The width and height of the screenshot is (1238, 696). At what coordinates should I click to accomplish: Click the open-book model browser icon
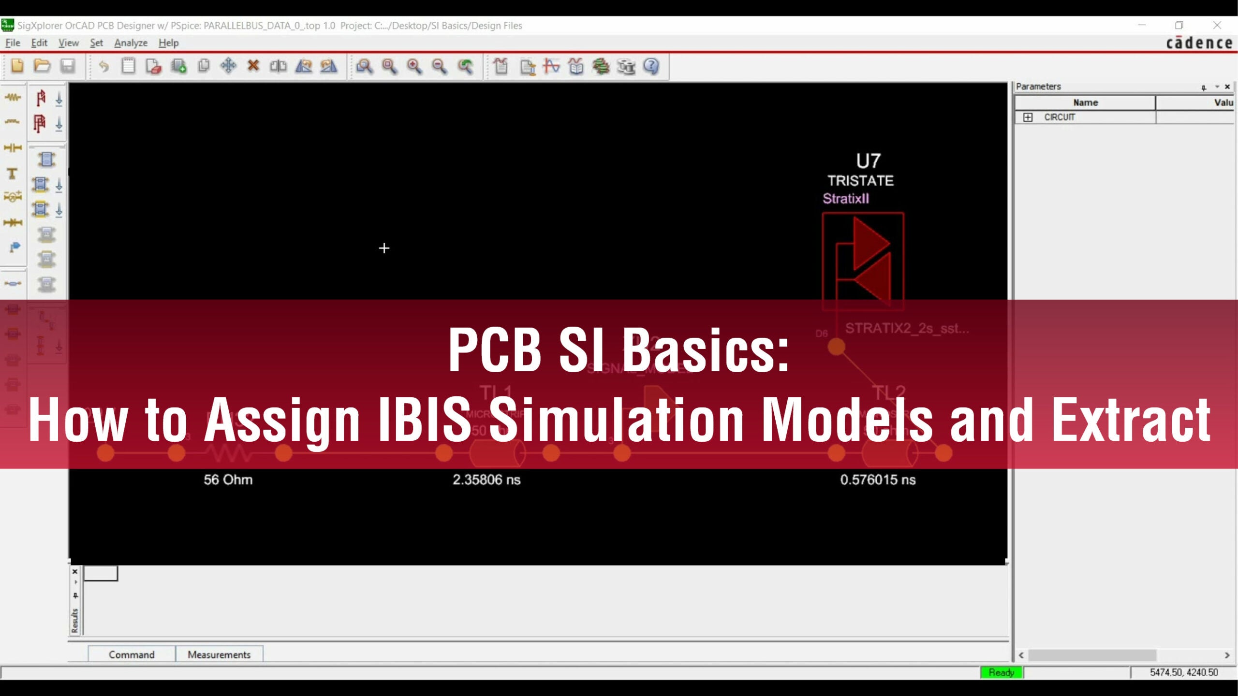click(576, 66)
